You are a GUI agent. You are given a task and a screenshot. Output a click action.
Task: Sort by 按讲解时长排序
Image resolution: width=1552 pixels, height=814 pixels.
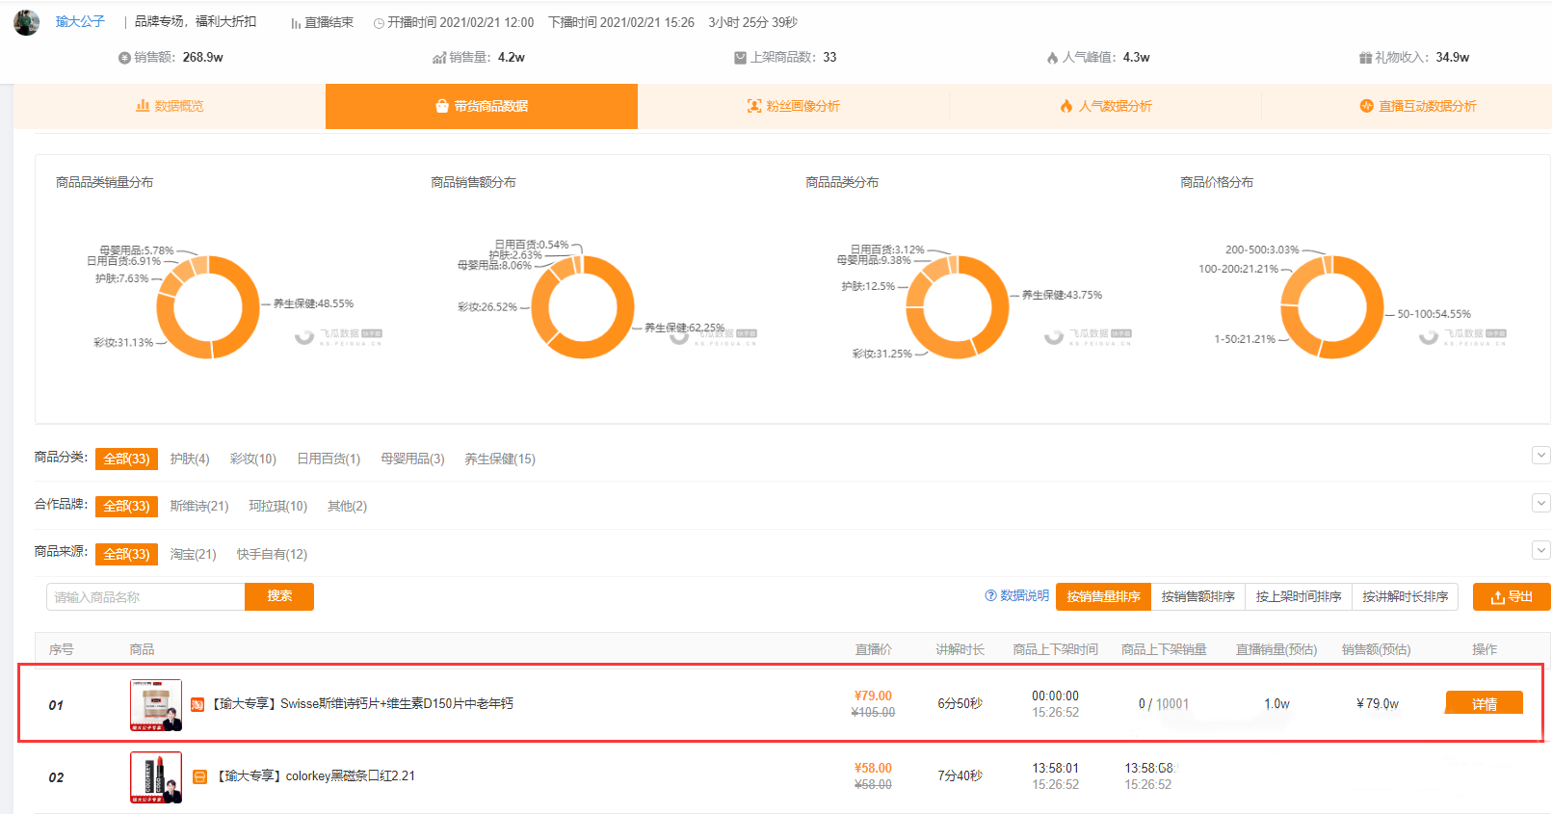[1406, 596]
